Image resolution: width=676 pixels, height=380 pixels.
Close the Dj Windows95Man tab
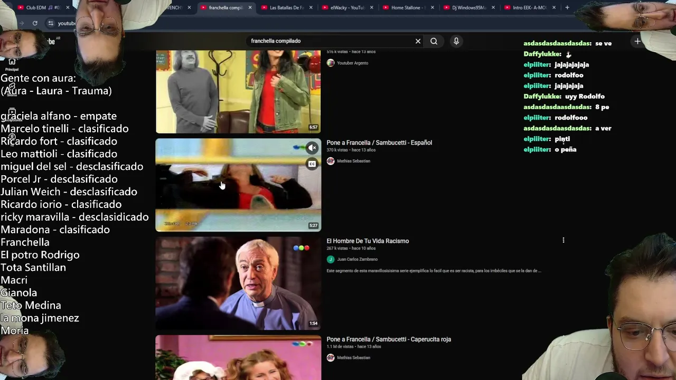click(x=493, y=8)
